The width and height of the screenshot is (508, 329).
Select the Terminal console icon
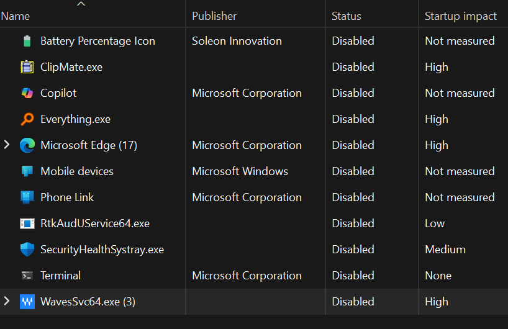click(x=27, y=276)
